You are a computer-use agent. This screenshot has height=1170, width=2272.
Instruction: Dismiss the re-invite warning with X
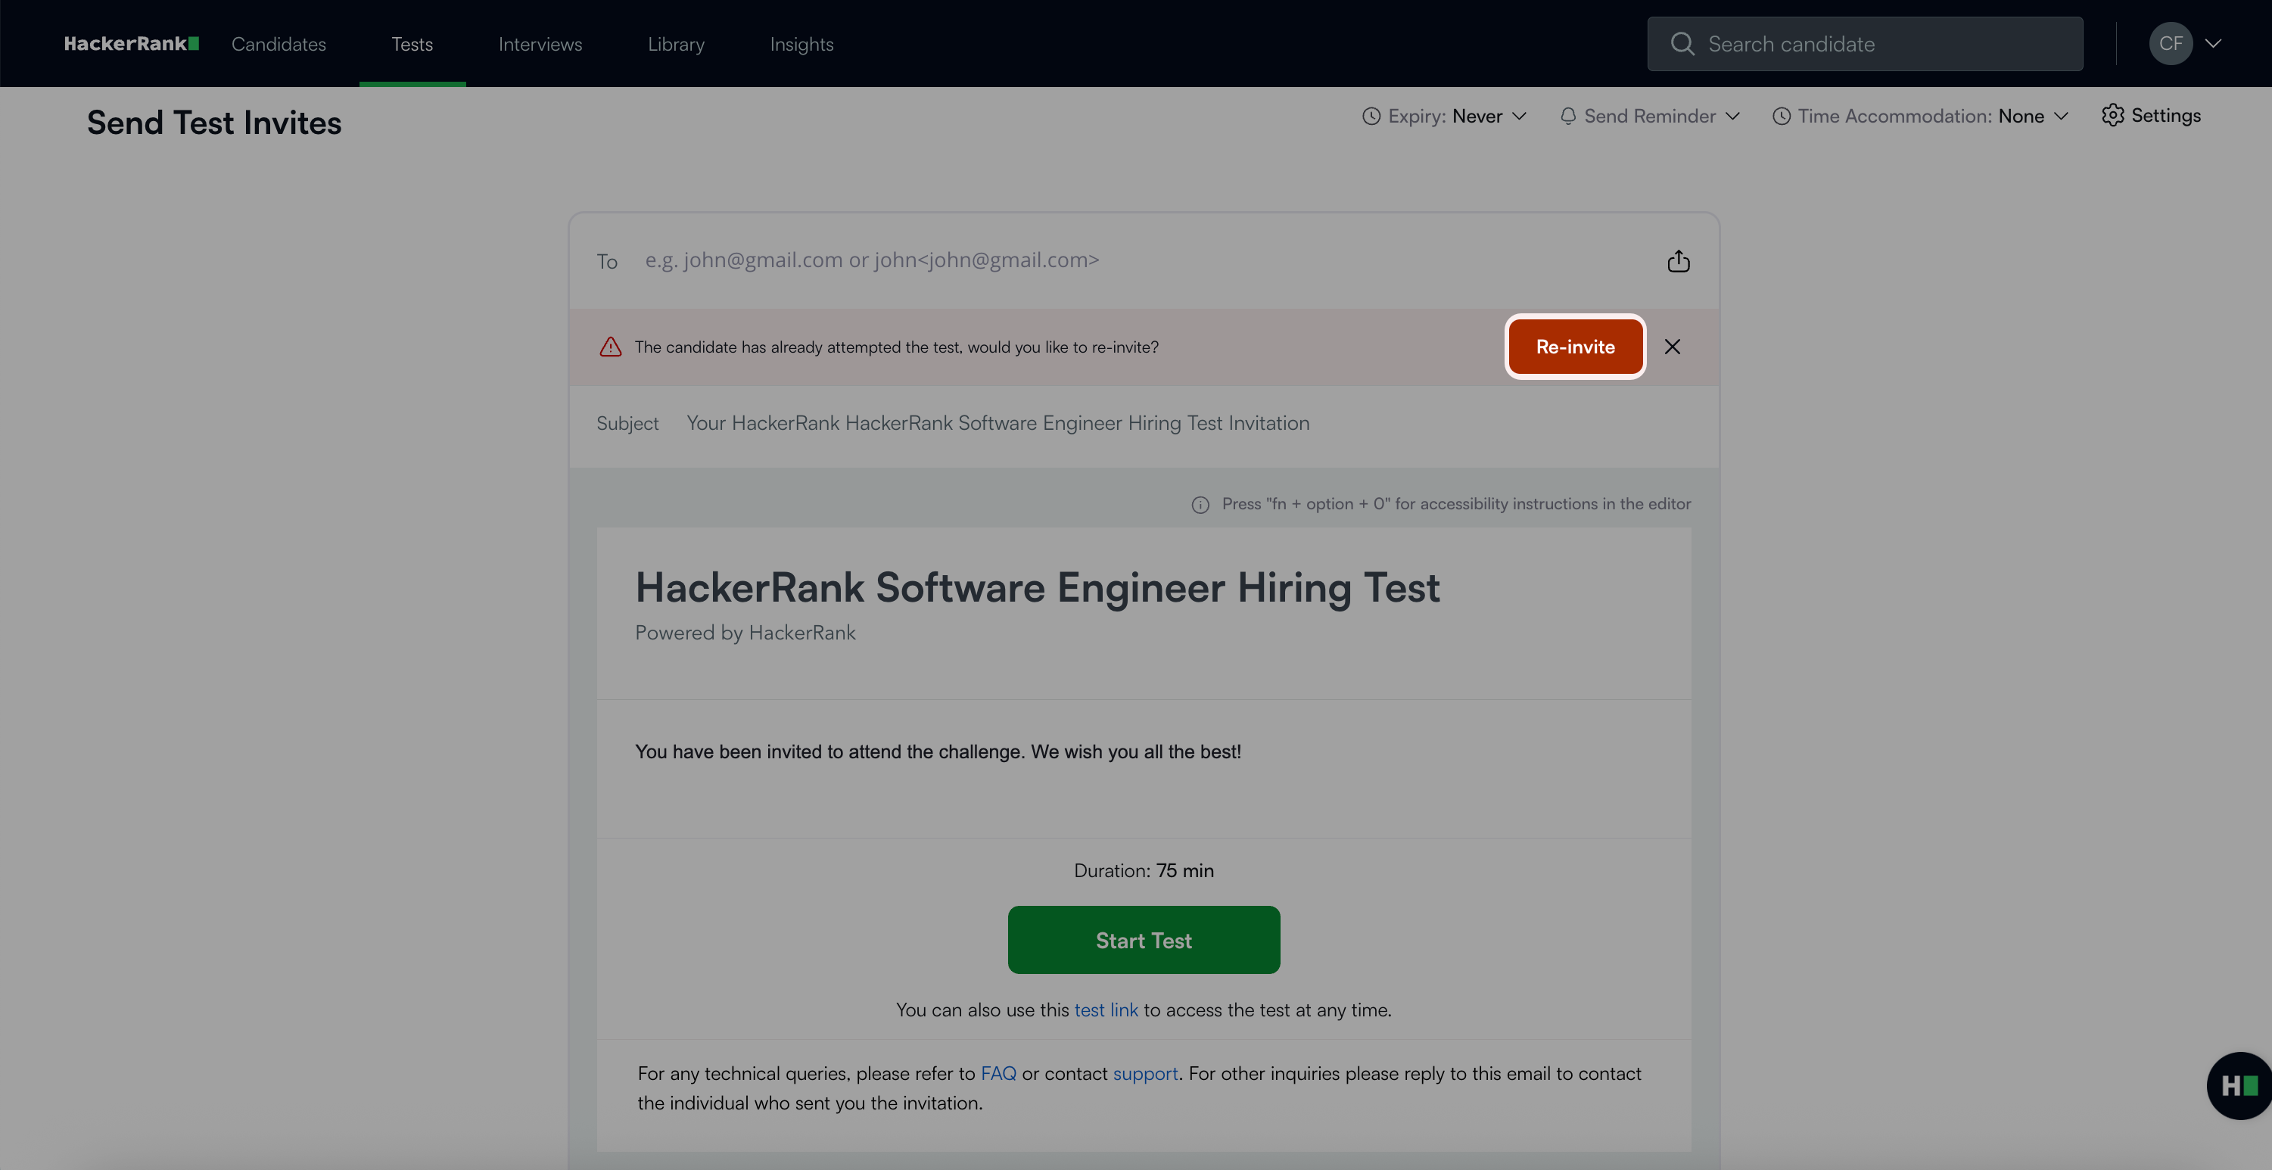tap(1673, 347)
